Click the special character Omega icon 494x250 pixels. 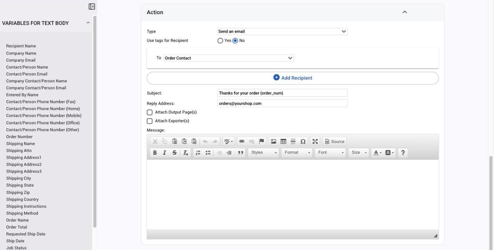pyautogui.click(x=303, y=142)
